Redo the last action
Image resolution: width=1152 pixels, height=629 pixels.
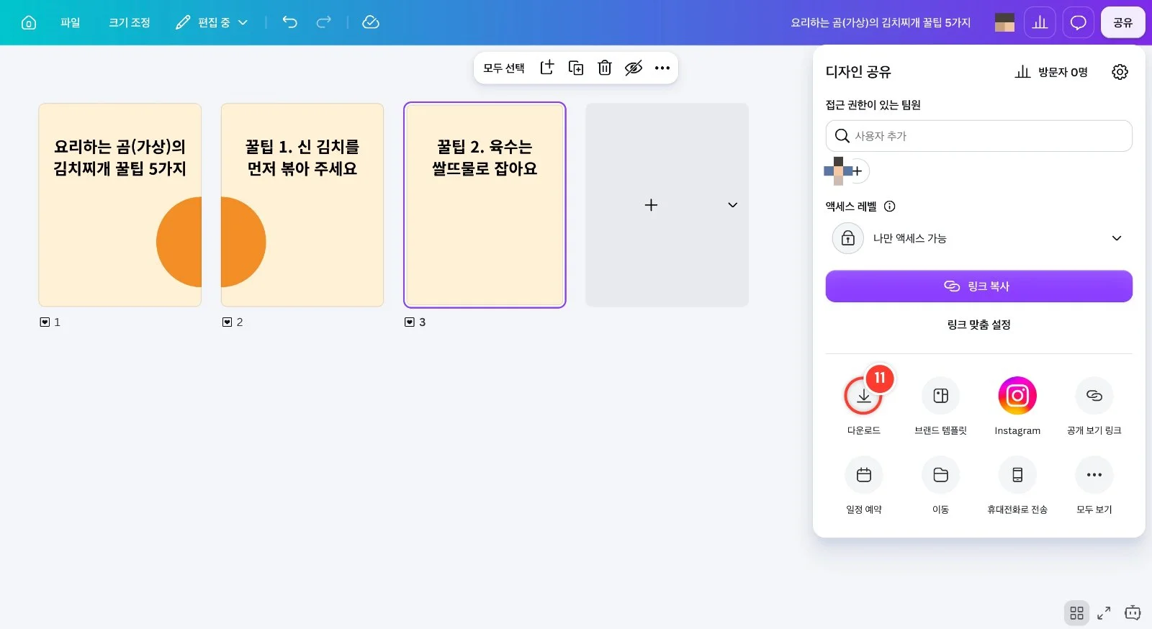[324, 22]
